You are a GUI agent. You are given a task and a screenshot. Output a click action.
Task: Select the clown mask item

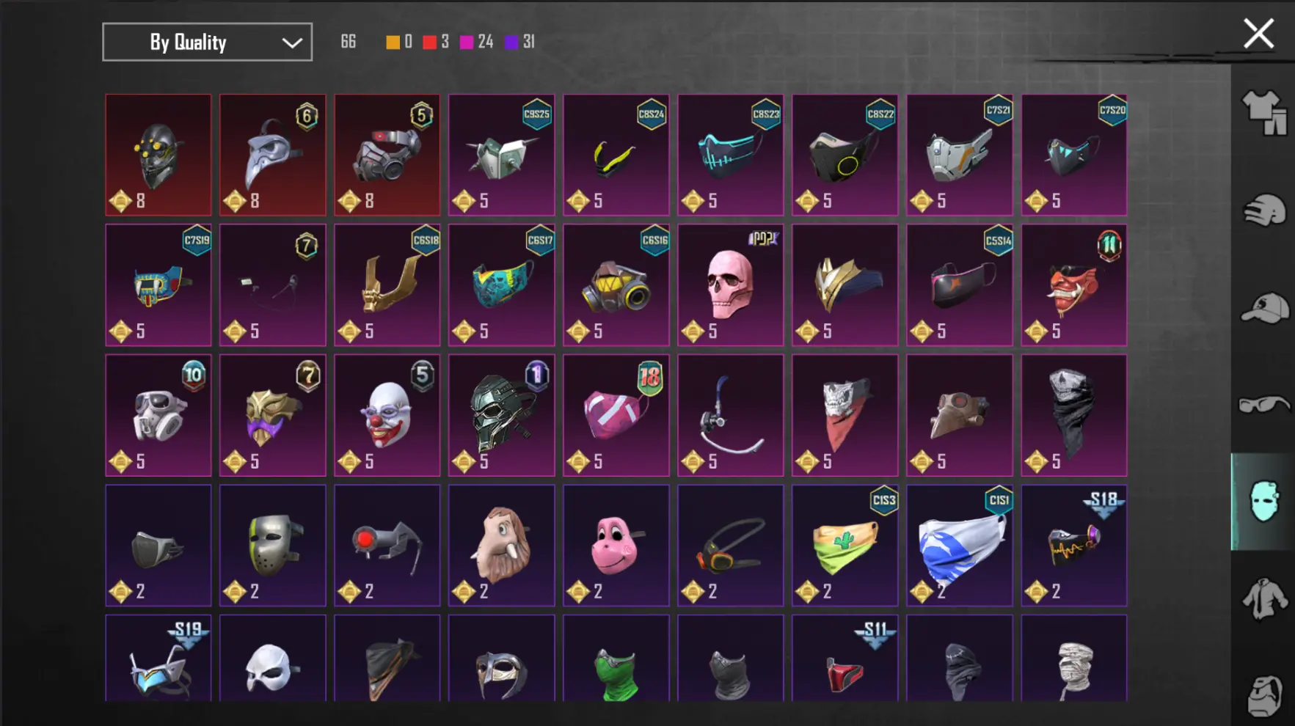click(x=387, y=415)
